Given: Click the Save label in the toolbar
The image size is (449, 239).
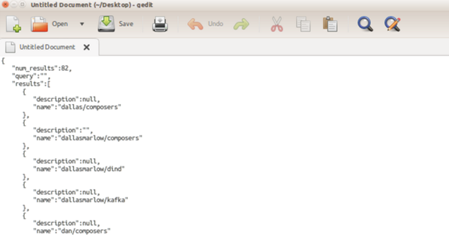Looking at the screenshot, I should [126, 24].
